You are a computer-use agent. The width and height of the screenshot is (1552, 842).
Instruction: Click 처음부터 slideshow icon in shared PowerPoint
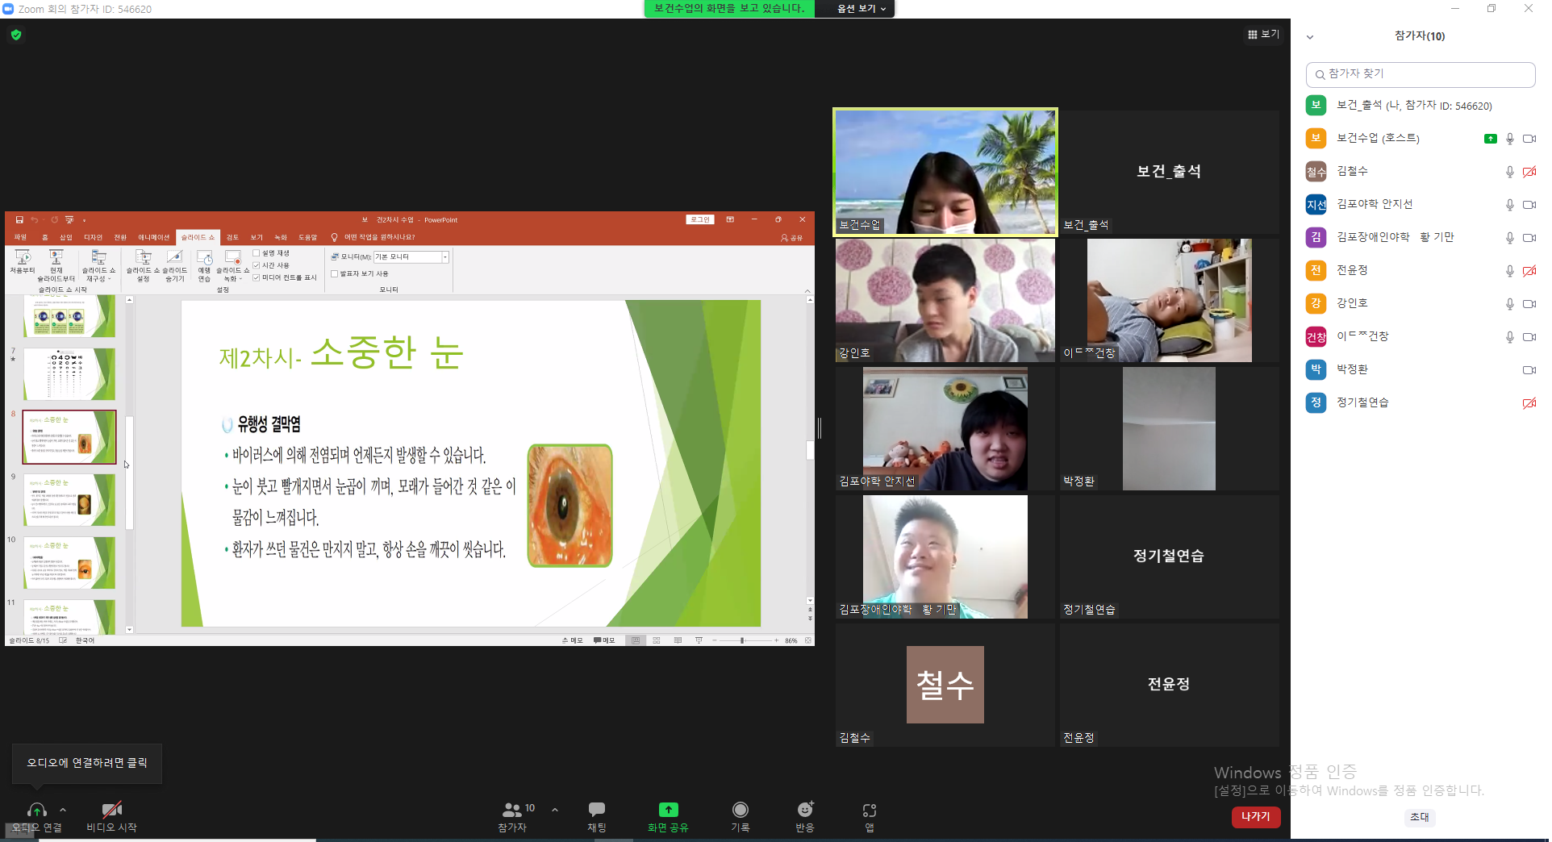pyautogui.click(x=23, y=258)
